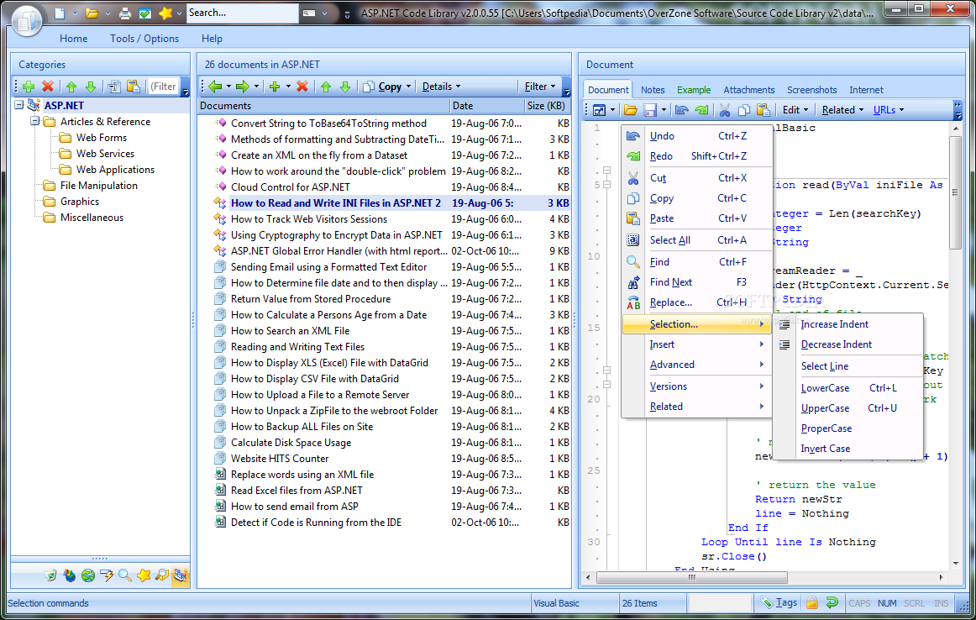Delete document with red X in documents toolbar

coord(302,87)
